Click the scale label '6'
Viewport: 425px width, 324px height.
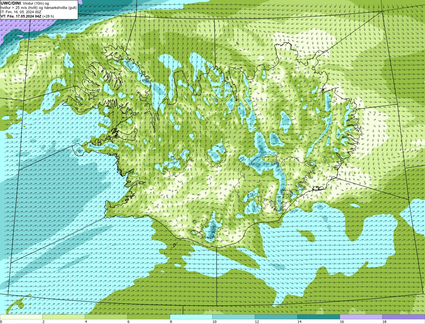[128, 322]
